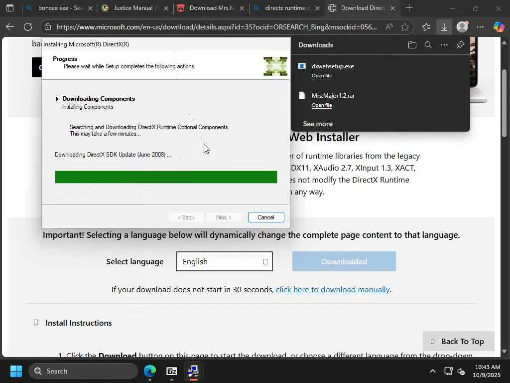The width and height of the screenshot is (510, 383).
Task: Show hidden system tray icons
Action: [x=433, y=371]
